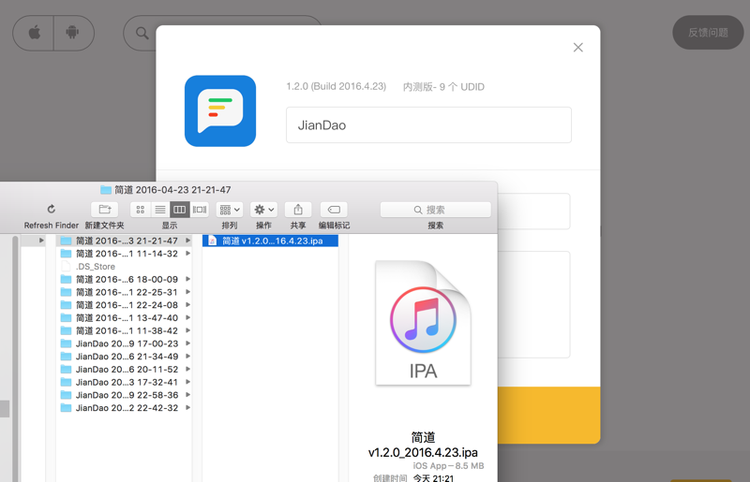Select folder 简道 2016-...1 13-47-40
The height and width of the screenshot is (482, 750).
(124, 318)
